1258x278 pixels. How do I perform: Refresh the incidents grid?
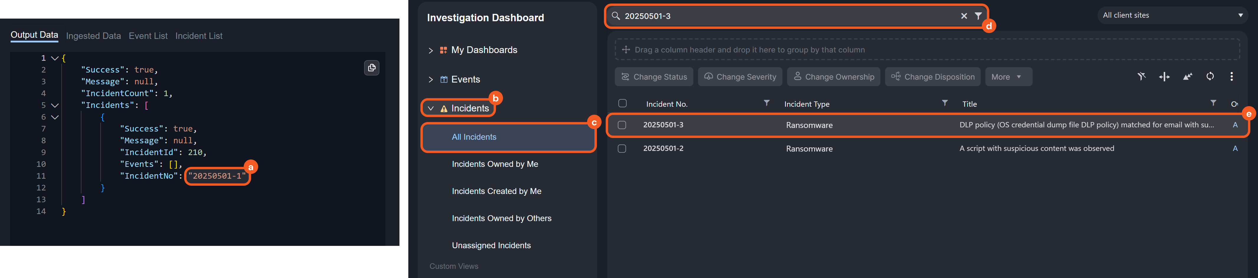[1210, 77]
